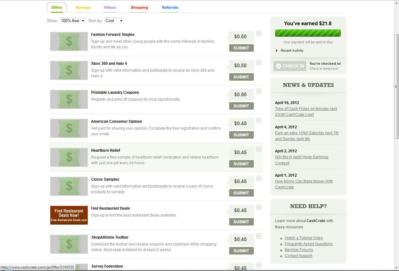
Task: Submit the American Consumer Opinion offer
Action: [x=241, y=135]
